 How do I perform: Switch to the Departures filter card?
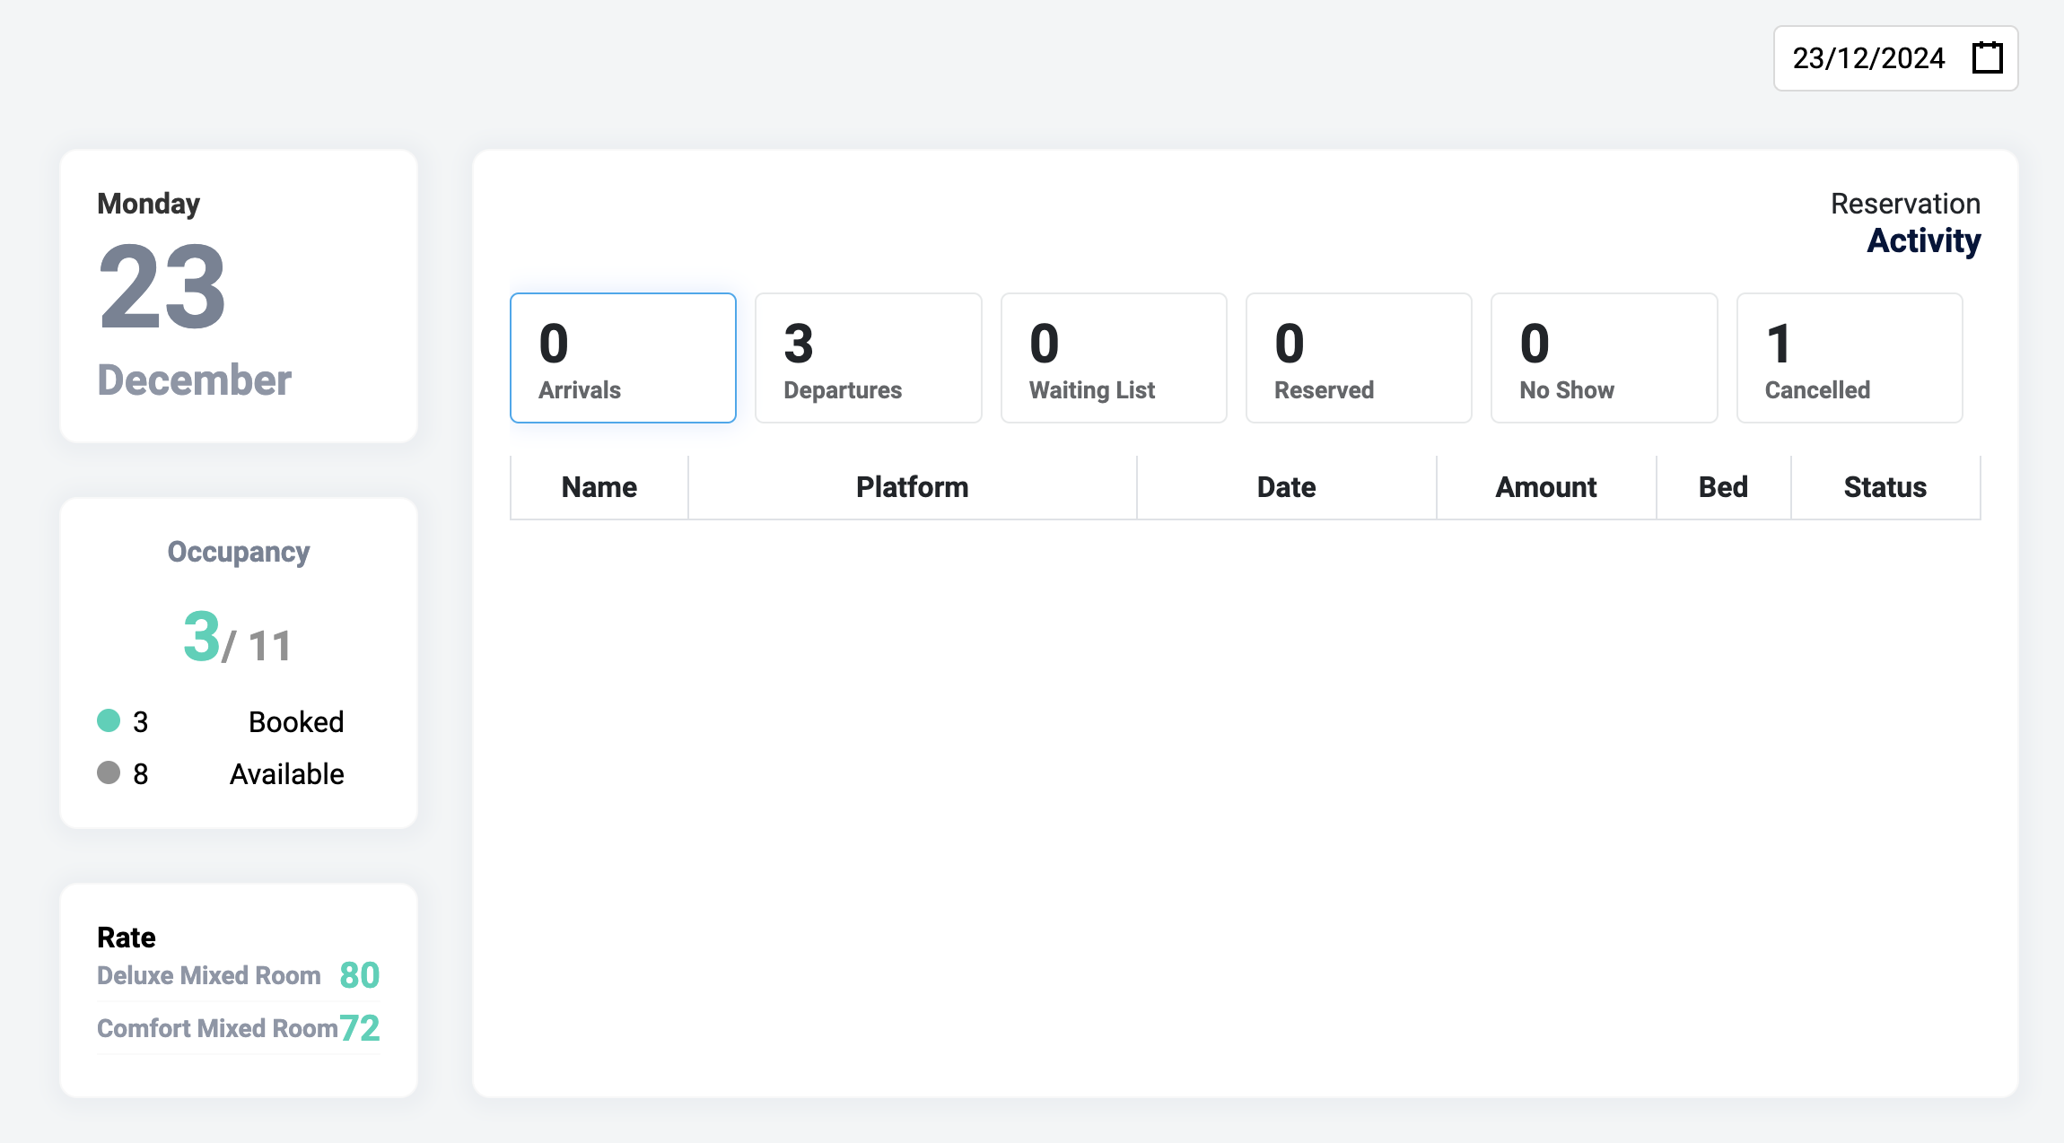868,357
